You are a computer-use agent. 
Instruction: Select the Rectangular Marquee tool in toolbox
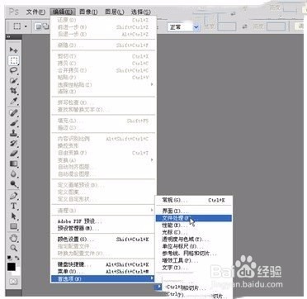click(13, 60)
